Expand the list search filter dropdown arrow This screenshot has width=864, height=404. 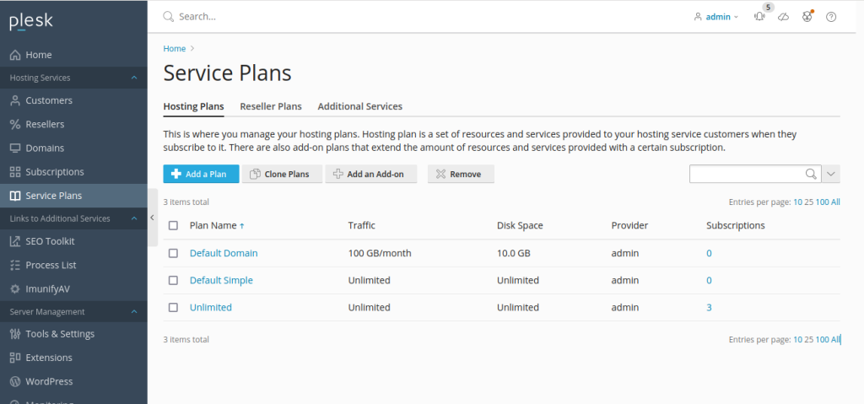(x=831, y=174)
